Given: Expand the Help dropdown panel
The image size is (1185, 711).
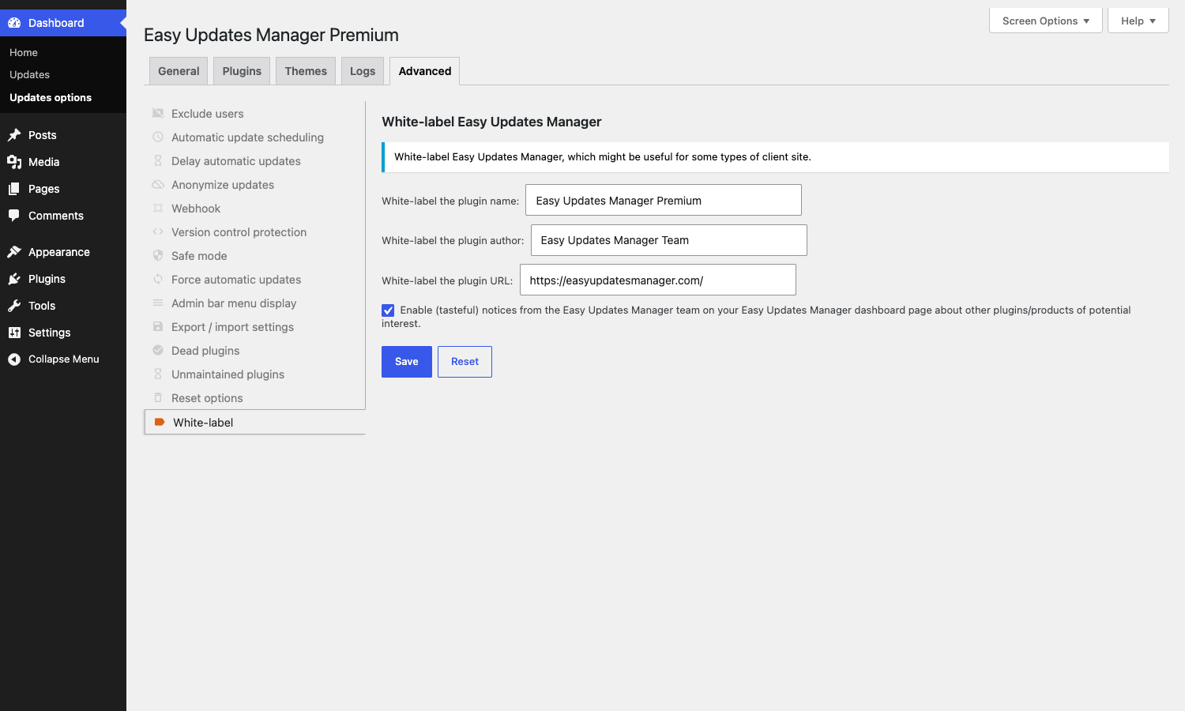Looking at the screenshot, I should pos(1138,21).
